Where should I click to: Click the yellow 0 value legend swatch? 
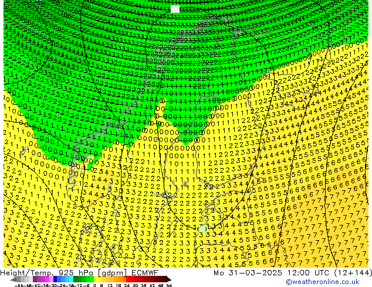pos(96,279)
